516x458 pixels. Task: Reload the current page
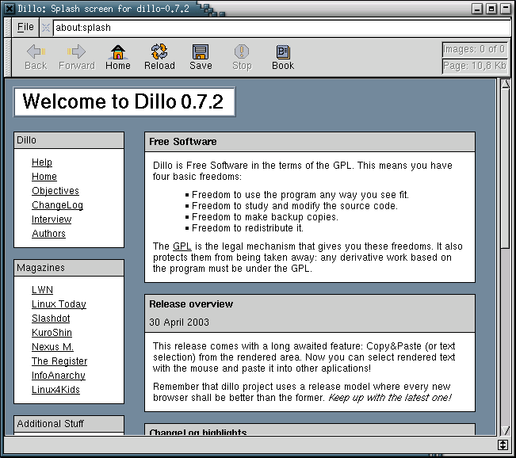(x=159, y=57)
